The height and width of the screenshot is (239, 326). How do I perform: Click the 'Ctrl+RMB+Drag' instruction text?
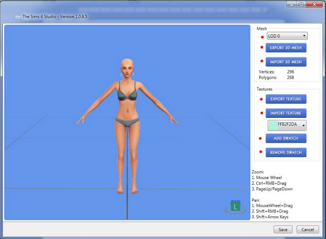click(271, 183)
